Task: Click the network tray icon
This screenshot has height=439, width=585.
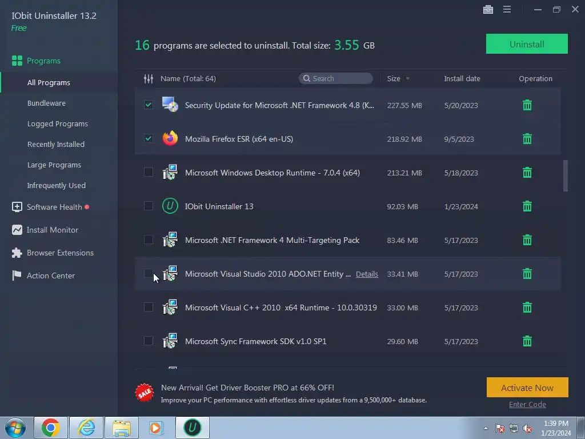Action: pyautogui.click(x=514, y=429)
